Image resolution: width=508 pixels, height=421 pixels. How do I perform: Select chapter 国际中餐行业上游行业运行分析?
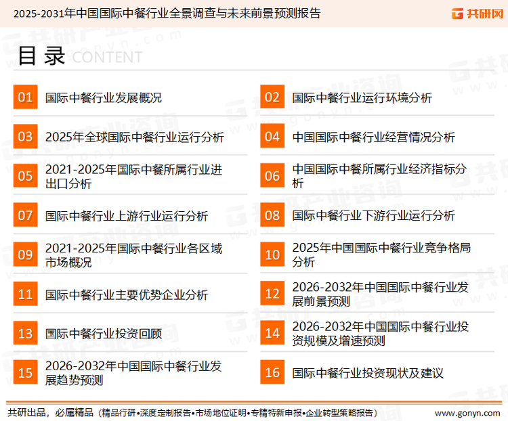(127, 216)
